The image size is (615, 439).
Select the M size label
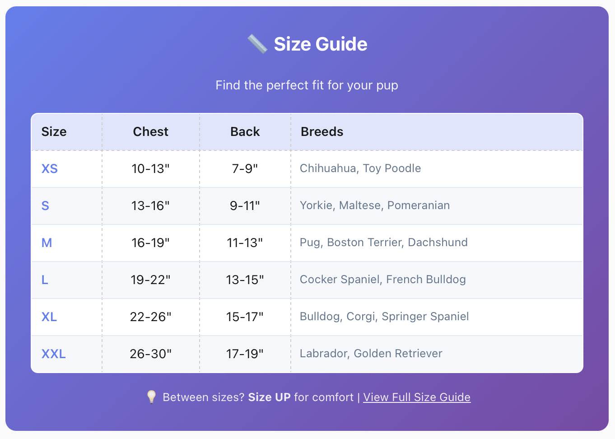pyautogui.click(x=47, y=243)
